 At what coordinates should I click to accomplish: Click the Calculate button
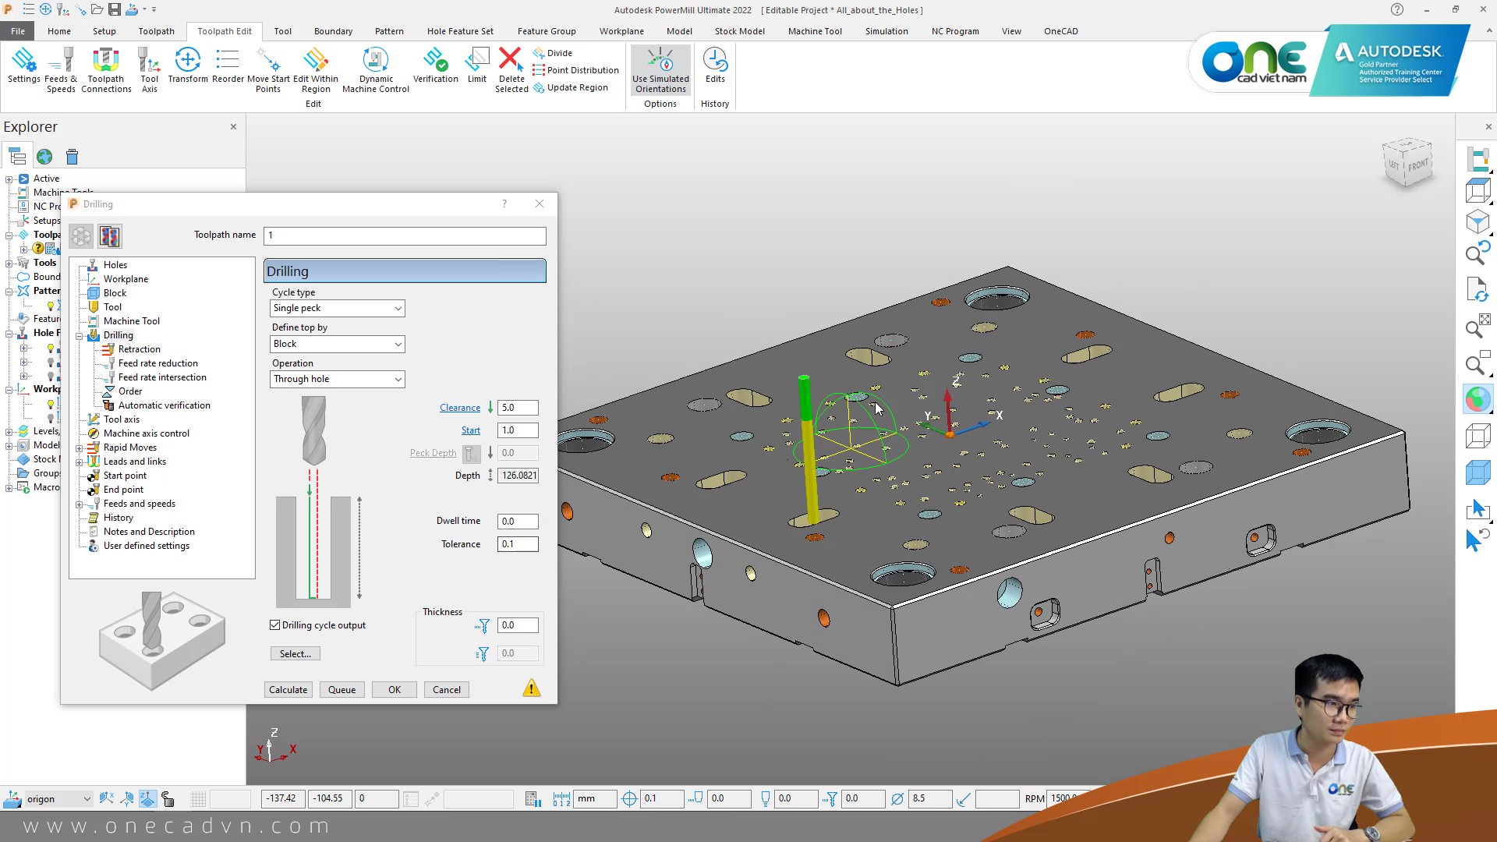tap(288, 690)
